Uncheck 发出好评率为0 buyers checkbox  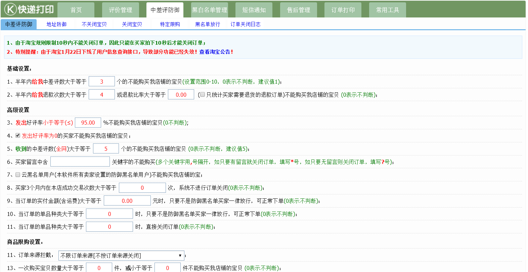pos(18,135)
